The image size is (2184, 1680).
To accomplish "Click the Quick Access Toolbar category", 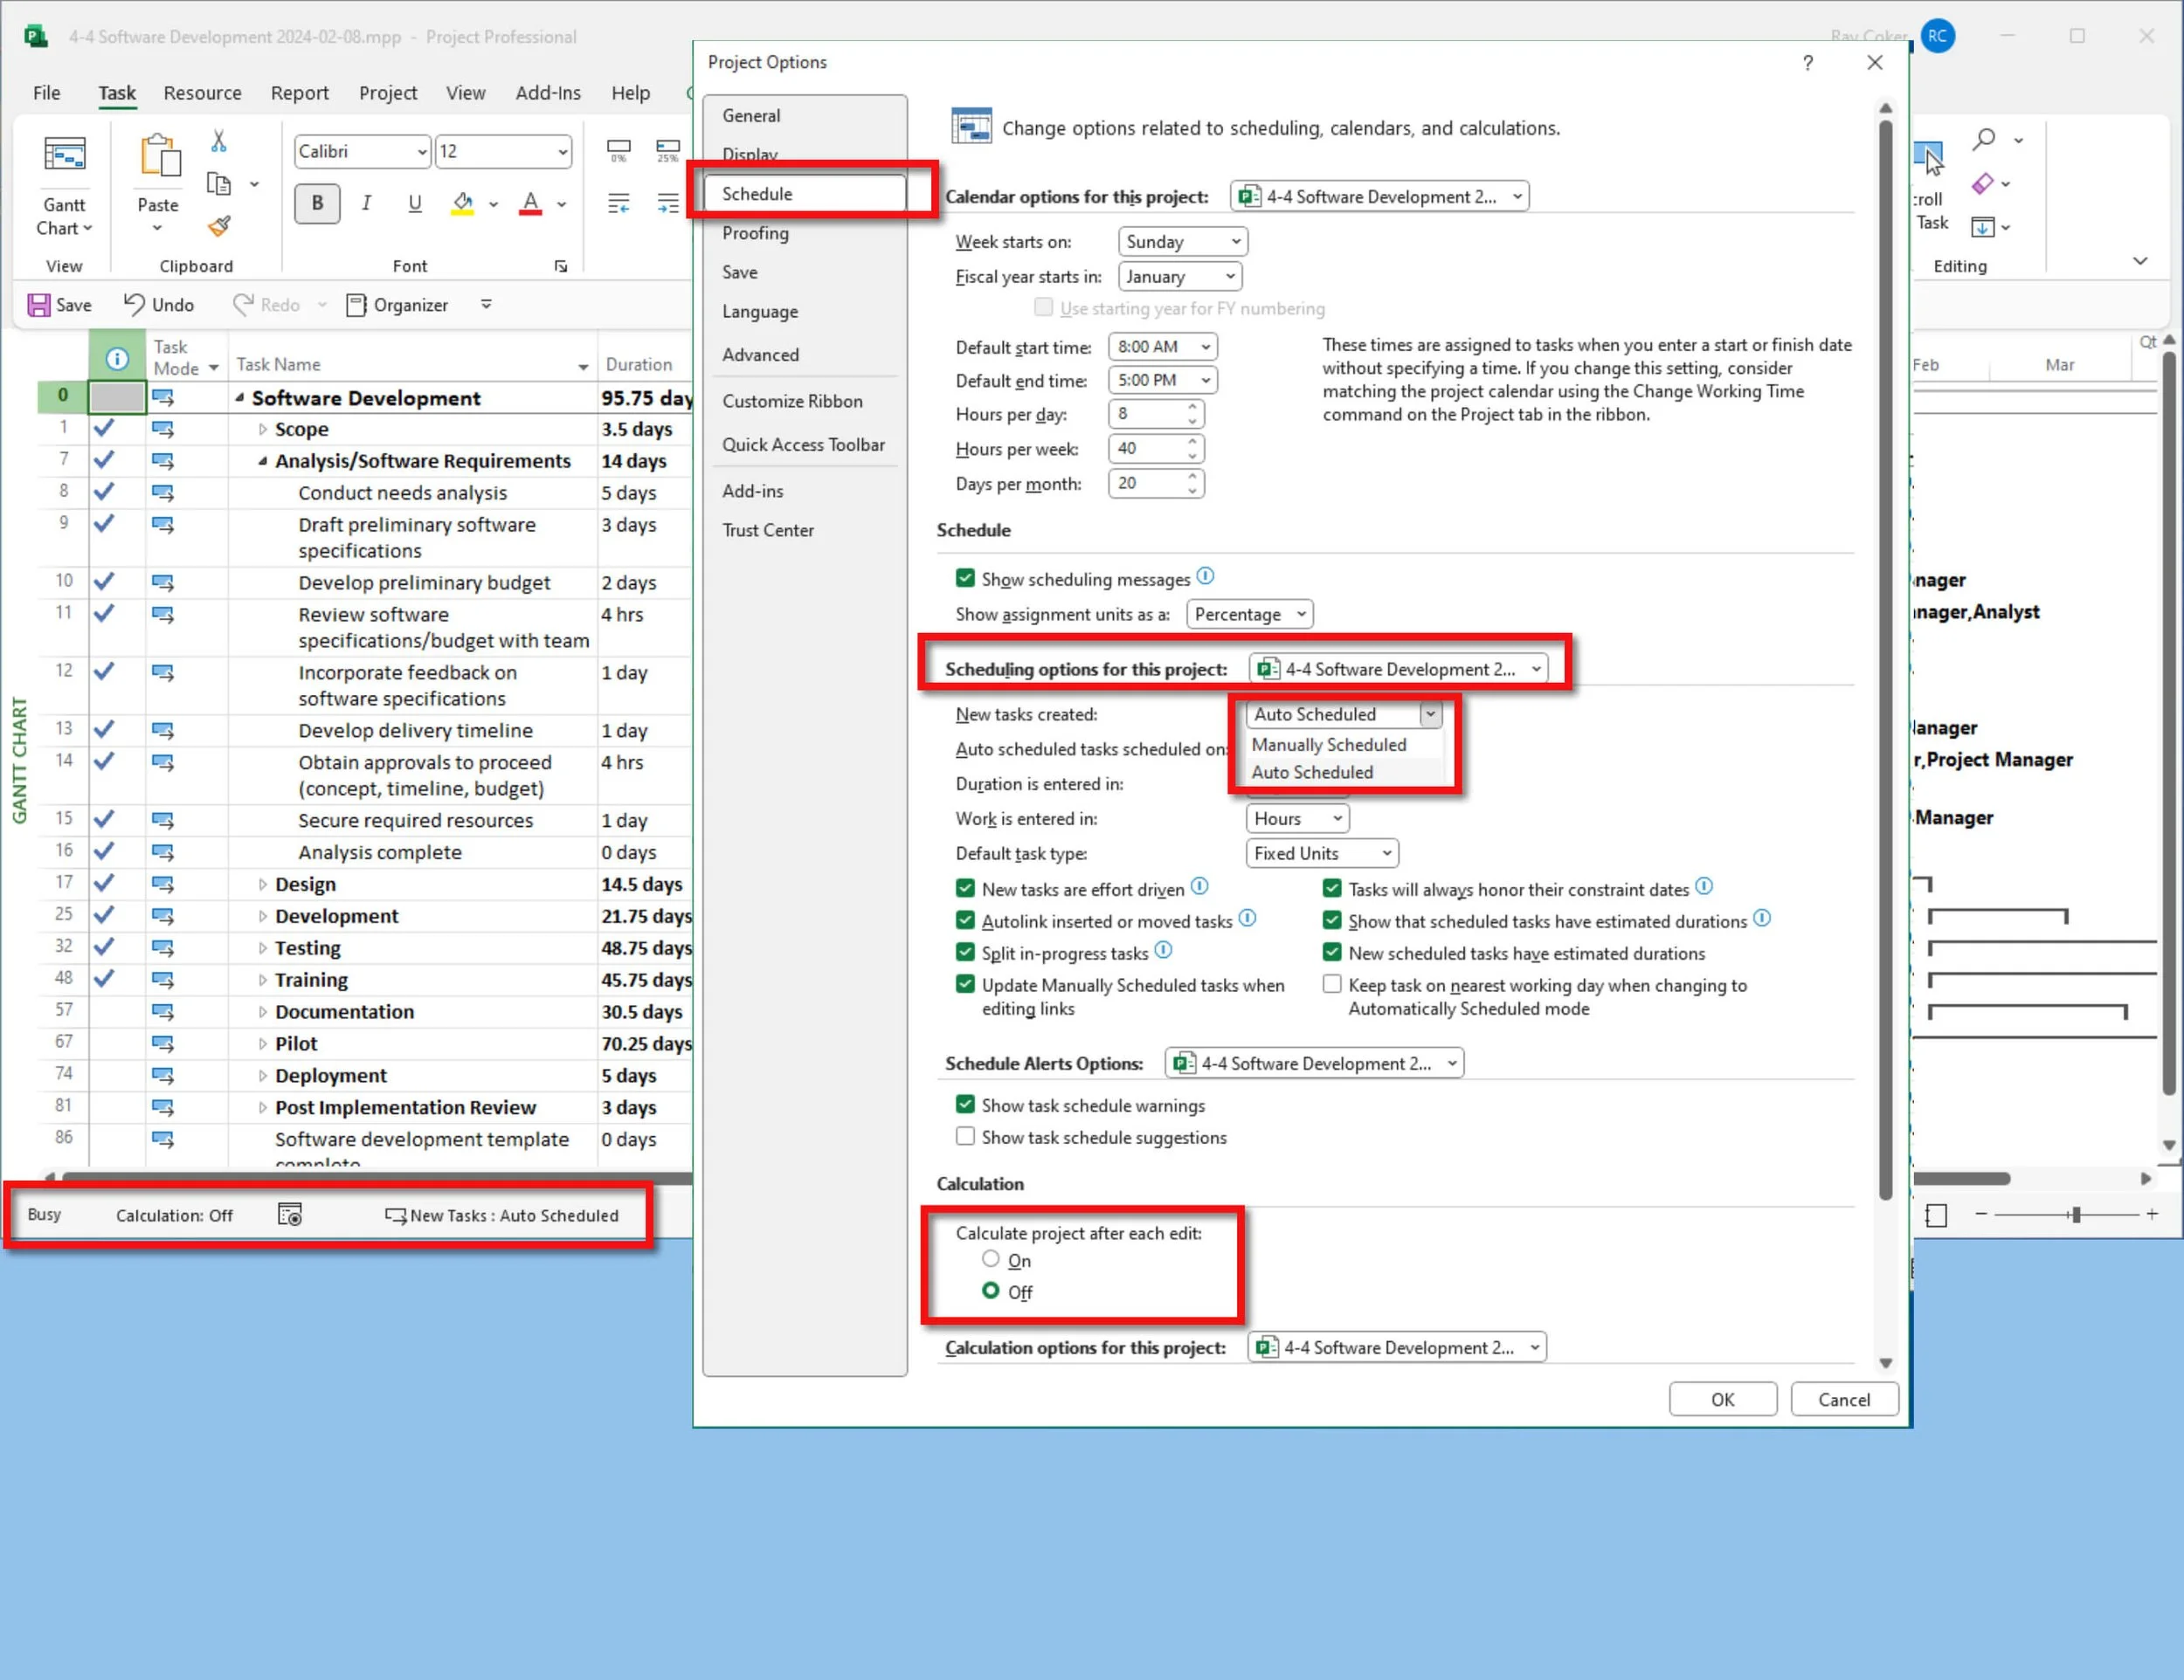I will pos(803,444).
